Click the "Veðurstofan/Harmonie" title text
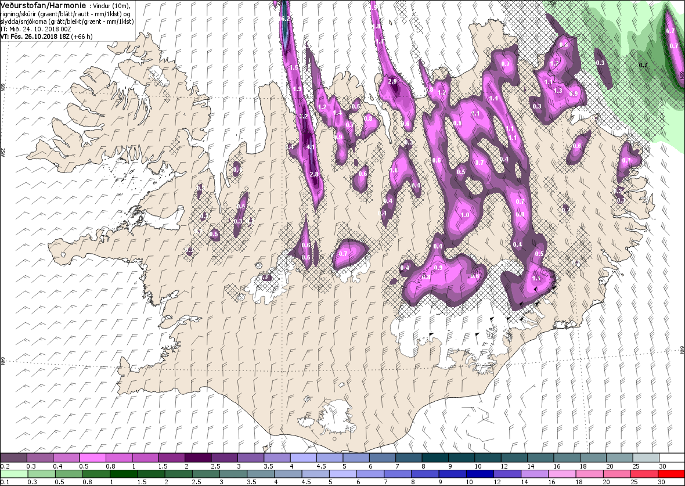This screenshot has width=685, height=486. coord(45,5)
